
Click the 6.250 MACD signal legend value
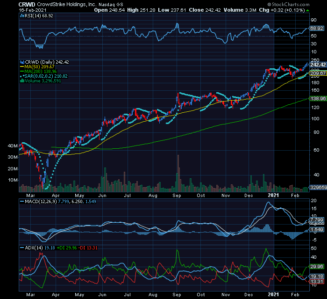click(77, 202)
